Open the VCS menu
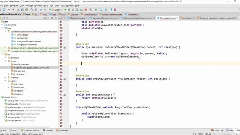This screenshot has width=240, height=135. point(63,6)
